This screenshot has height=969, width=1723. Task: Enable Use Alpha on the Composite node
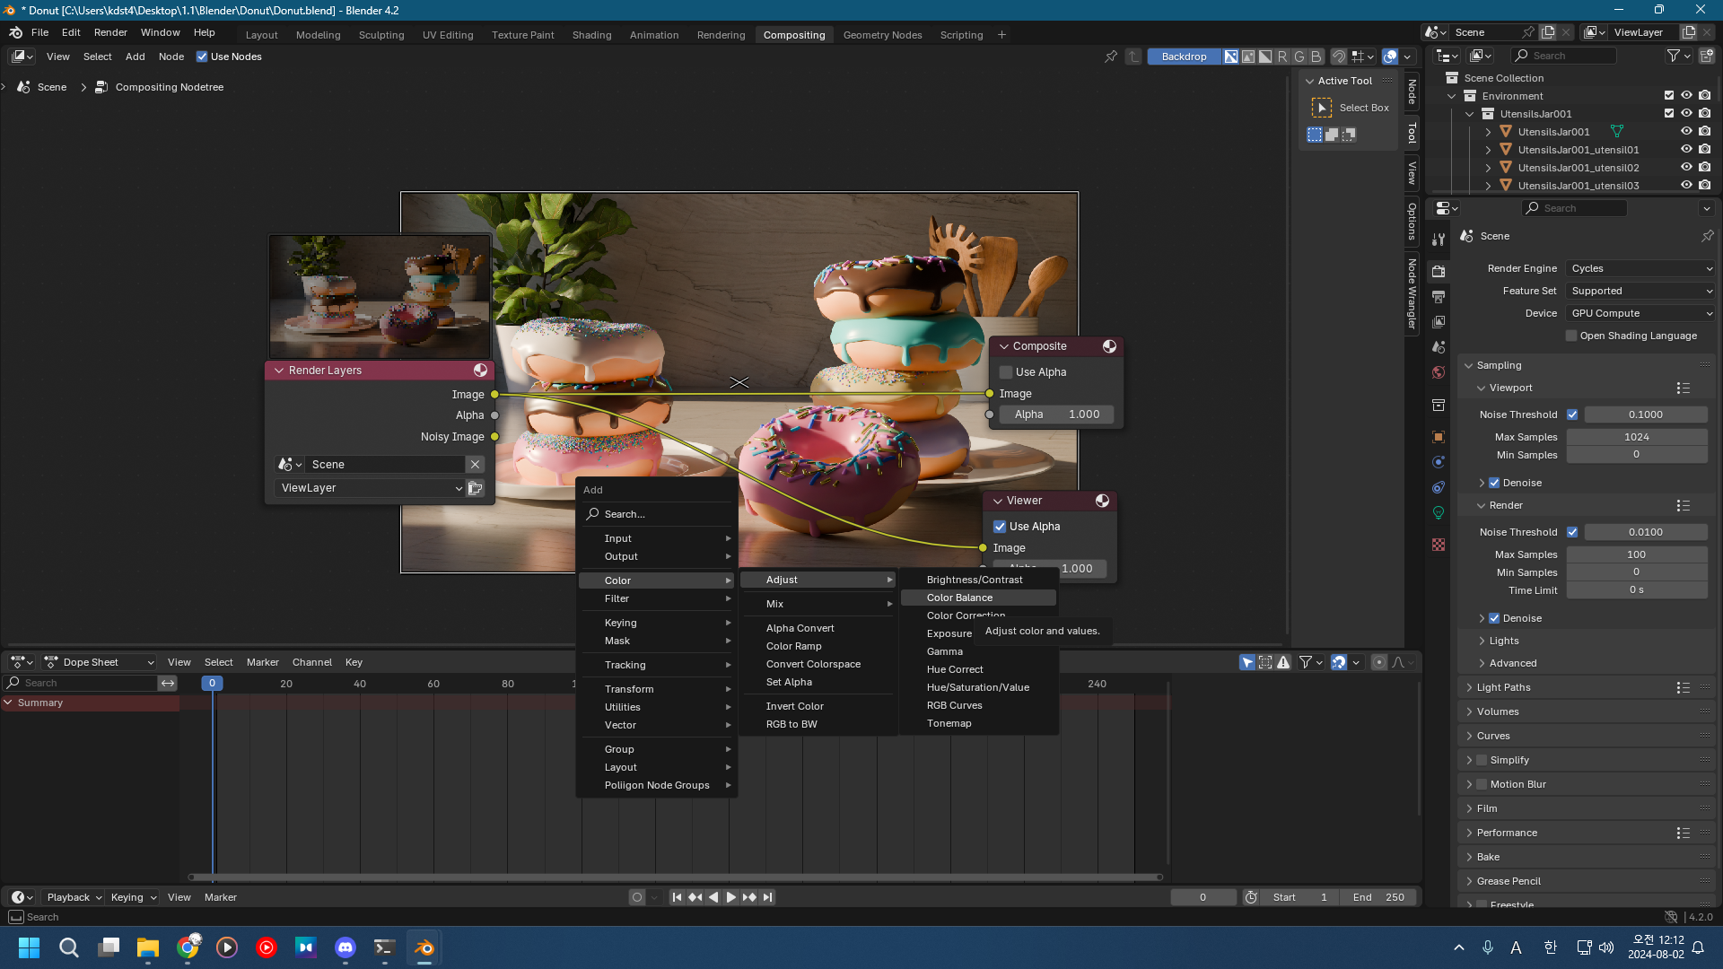tap(1006, 372)
